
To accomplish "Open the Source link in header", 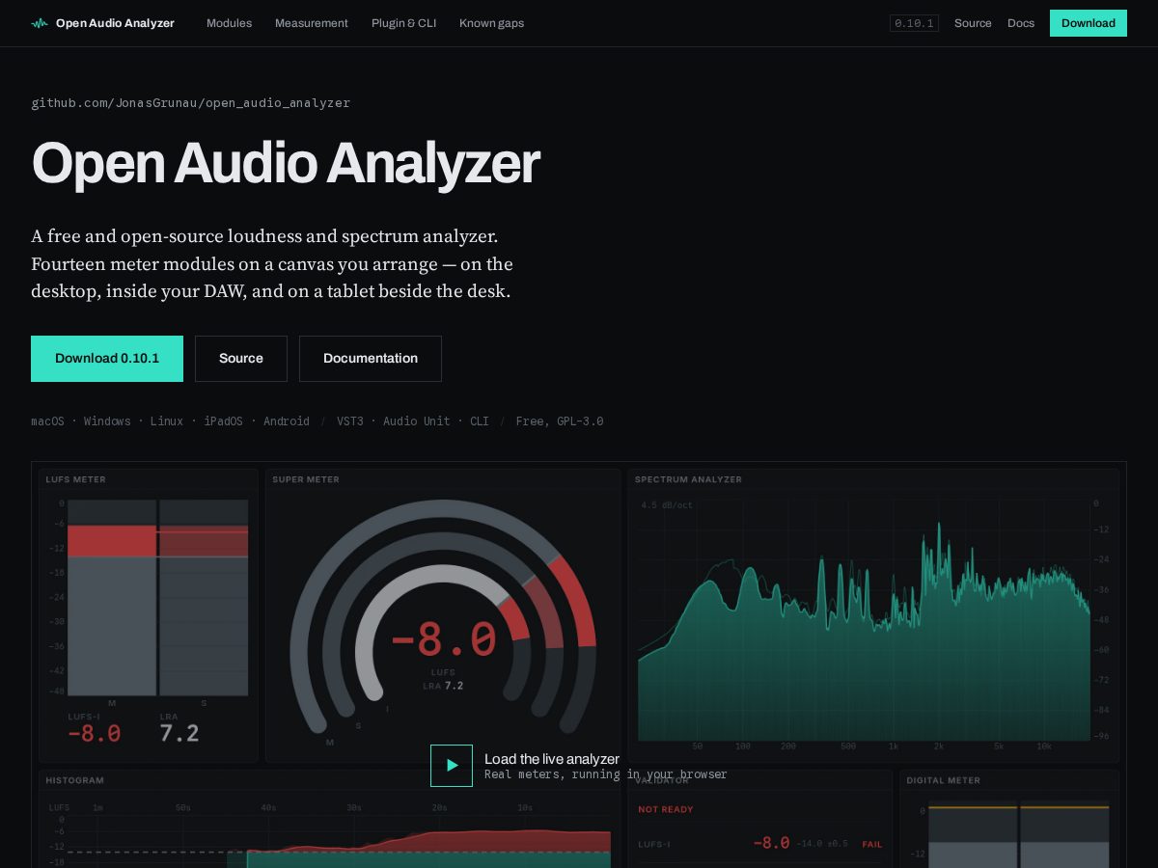I will (973, 23).
